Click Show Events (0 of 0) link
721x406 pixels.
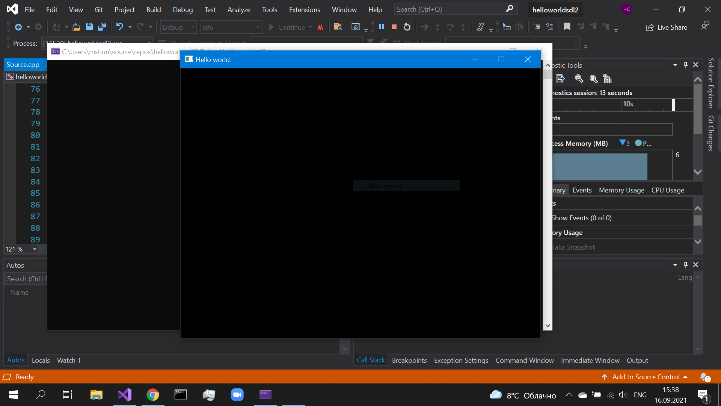pos(582,218)
